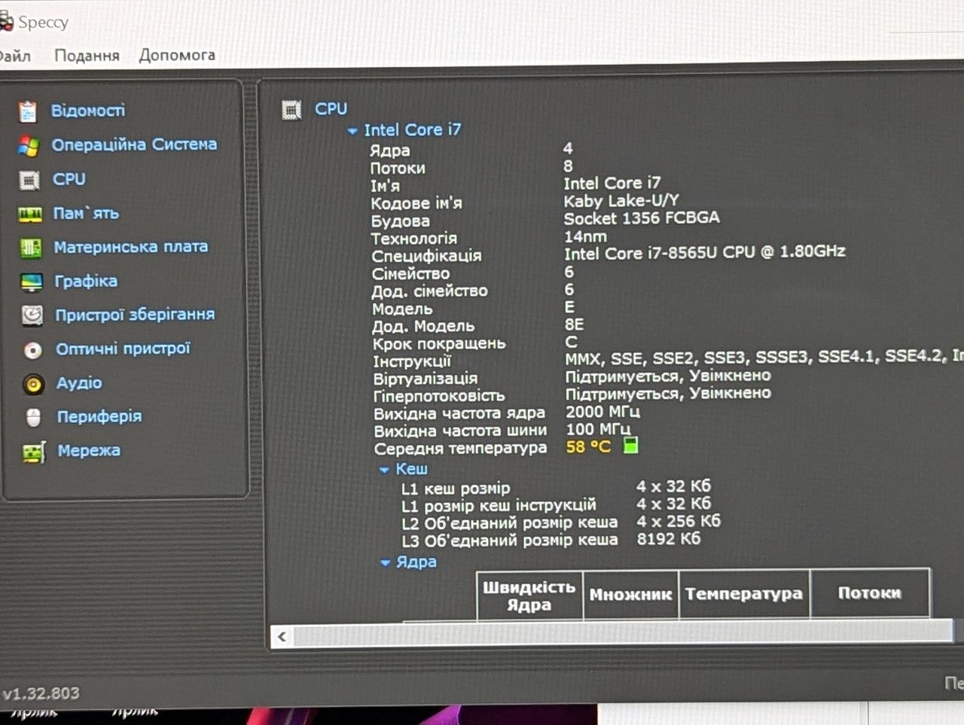Click the horizontal scrollbar track
This screenshot has height=725, width=964.
point(624,635)
